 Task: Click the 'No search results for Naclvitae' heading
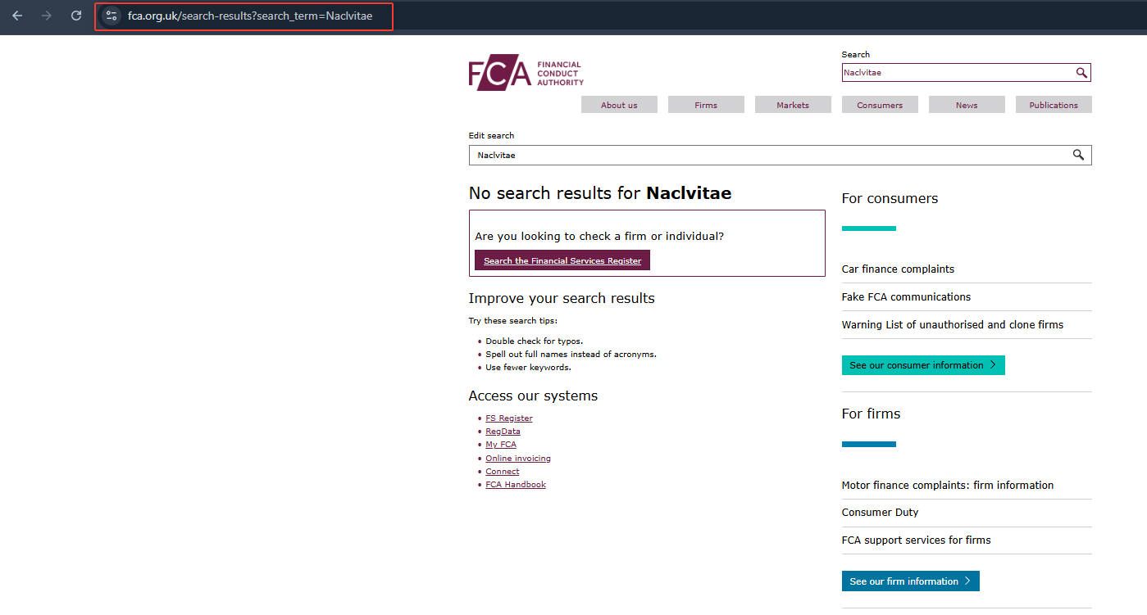(x=600, y=193)
